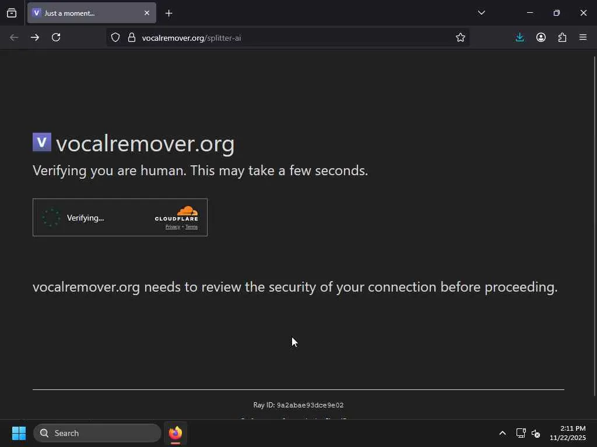Open the Downloads panel
This screenshot has width=597, height=447.
[x=519, y=37]
